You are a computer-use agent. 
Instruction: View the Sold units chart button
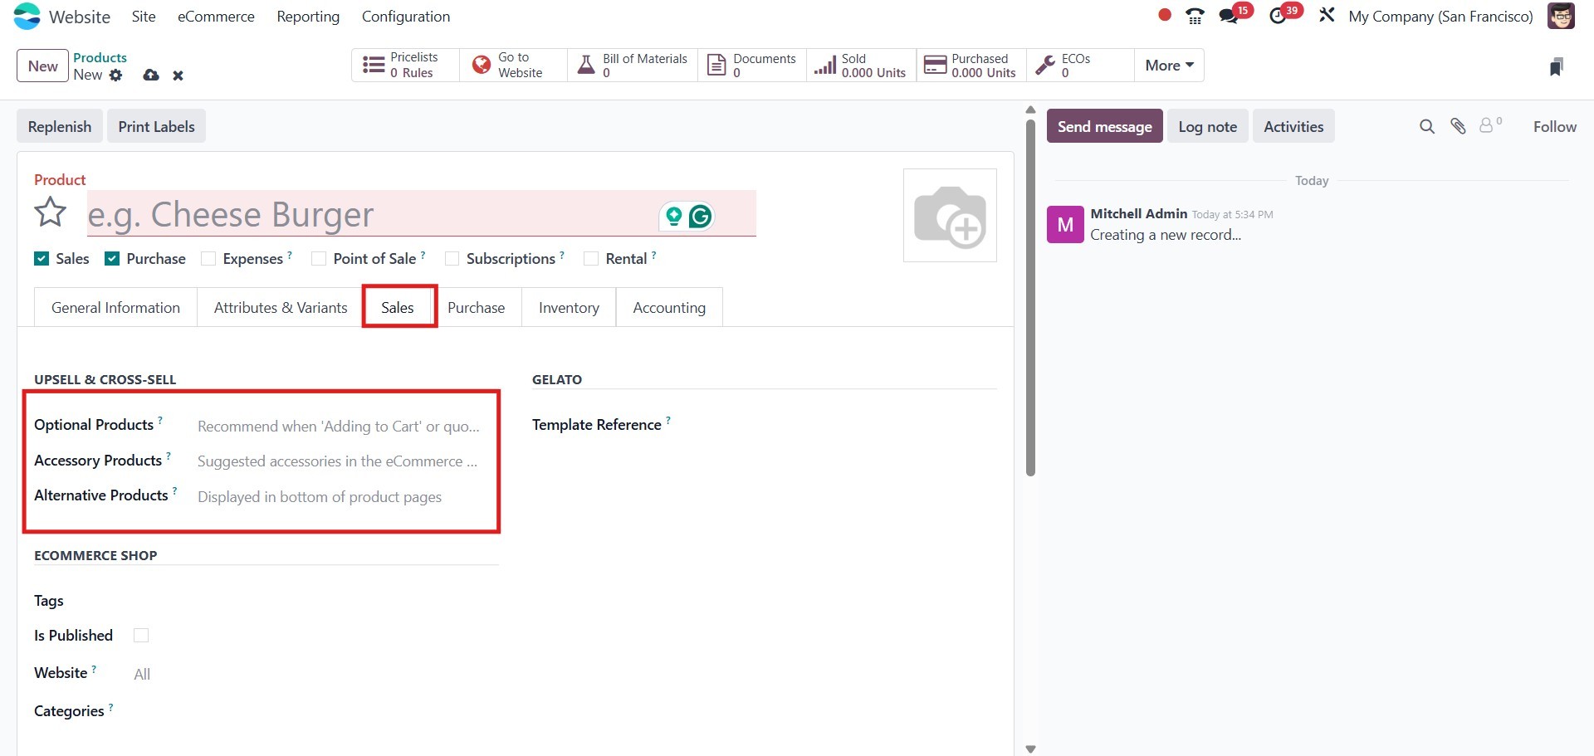click(861, 65)
